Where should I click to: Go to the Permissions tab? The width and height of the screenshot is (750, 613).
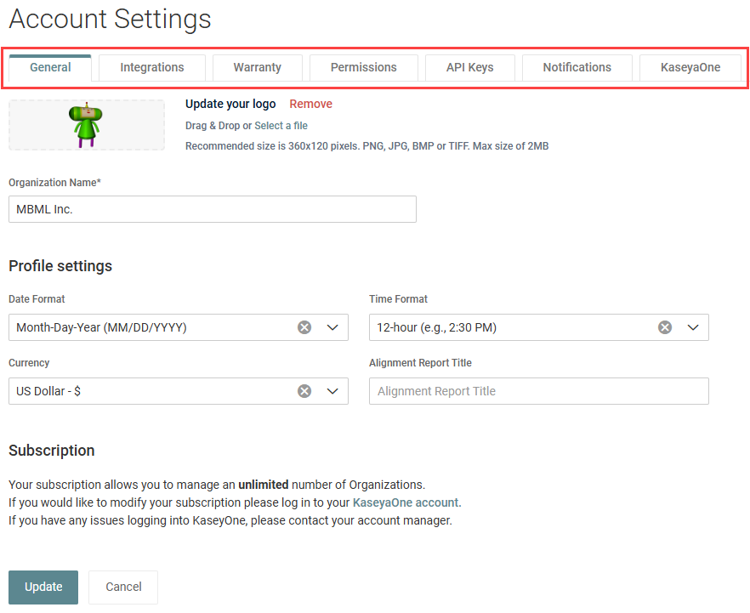click(363, 67)
